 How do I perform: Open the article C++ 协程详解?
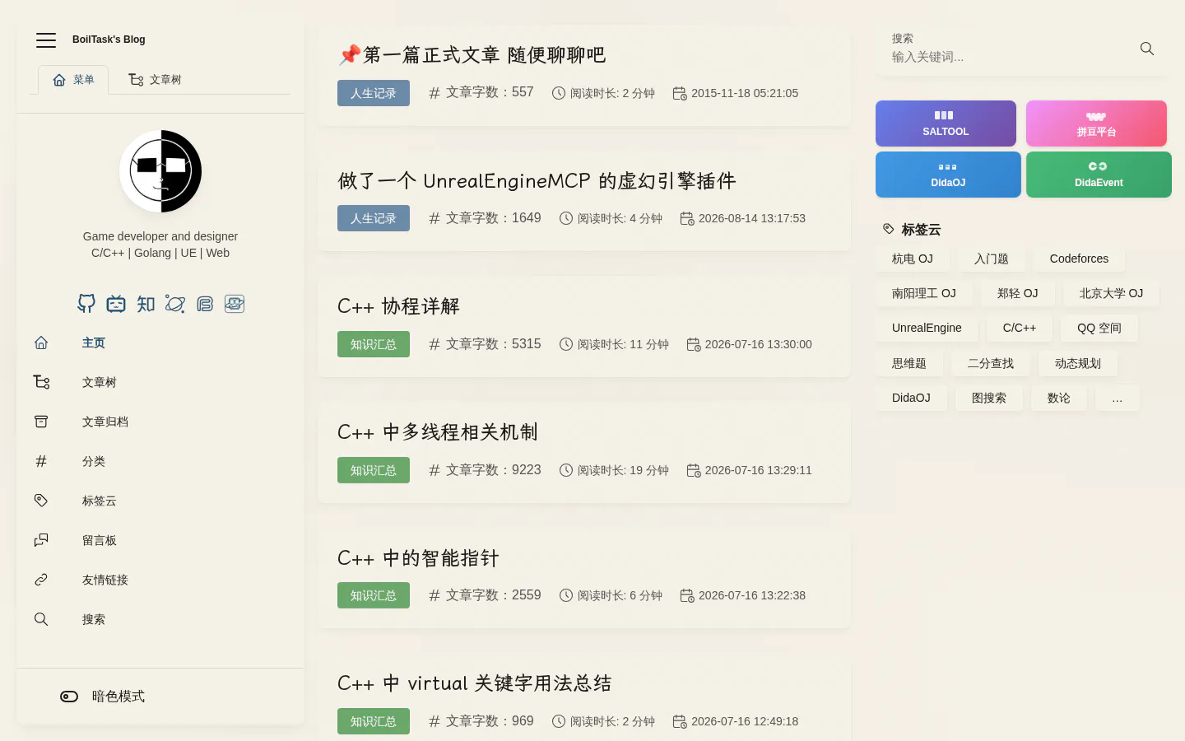(398, 306)
